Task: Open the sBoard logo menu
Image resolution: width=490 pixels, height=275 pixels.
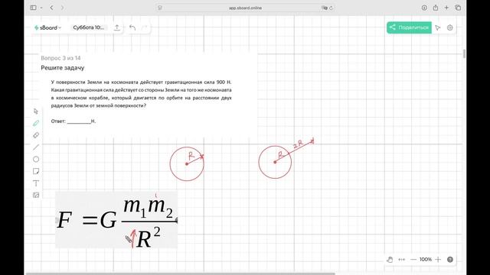Action: pyautogui.click(x=47, y=27)
